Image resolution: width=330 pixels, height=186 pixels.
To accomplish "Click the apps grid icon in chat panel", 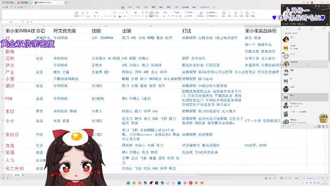I will (x=324, y=29).
